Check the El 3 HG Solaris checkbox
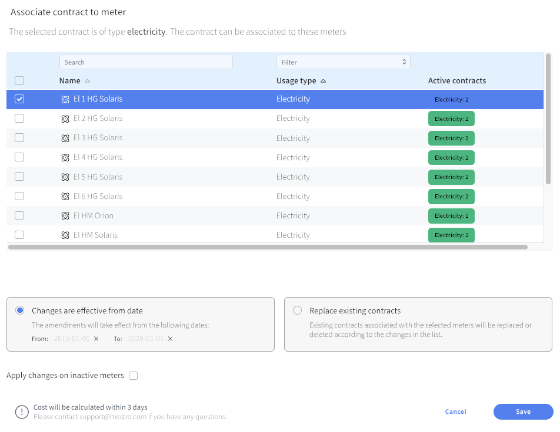 click(19, 138)
